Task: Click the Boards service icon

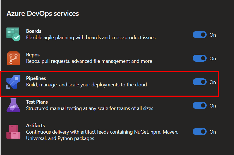Action: coord(13,34)
